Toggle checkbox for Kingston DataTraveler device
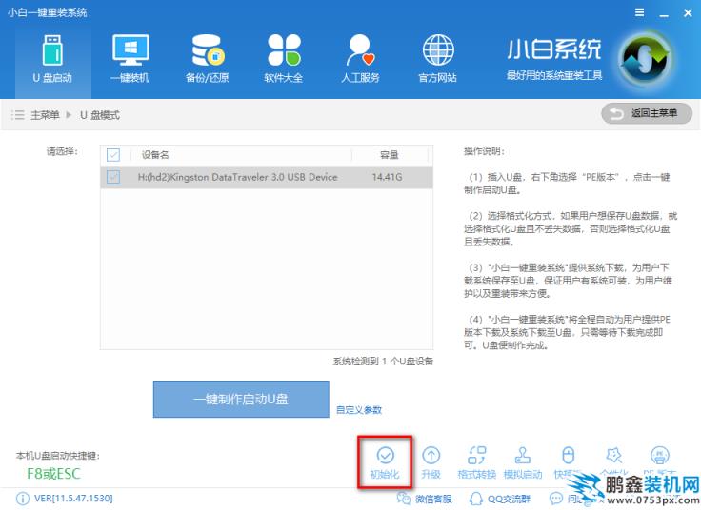Viewport: 701px width, 510px height. pyautogui.click(x=113, y=177)
